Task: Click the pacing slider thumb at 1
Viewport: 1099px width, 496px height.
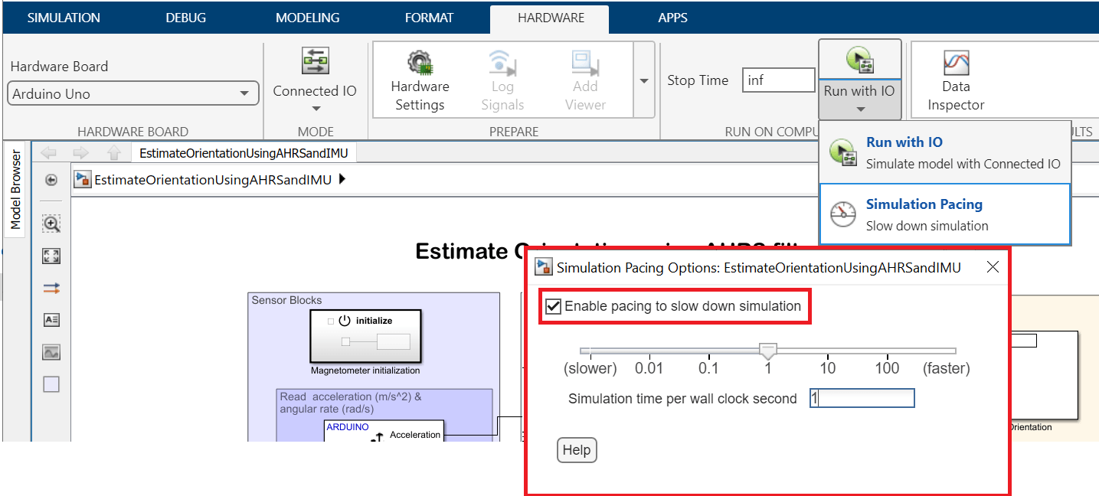Action: tap(768, 351)
